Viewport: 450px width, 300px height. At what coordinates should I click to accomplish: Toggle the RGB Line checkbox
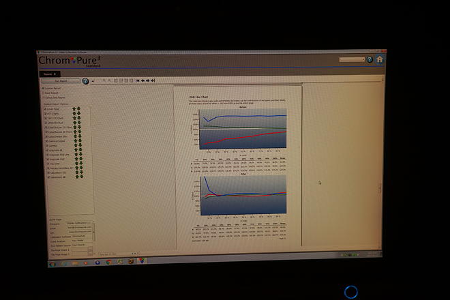[48, 164]
